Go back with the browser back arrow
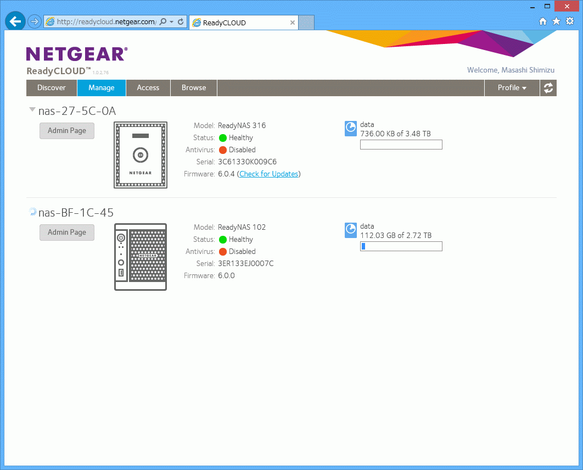The image size is (583, 470). pos(15,21)
